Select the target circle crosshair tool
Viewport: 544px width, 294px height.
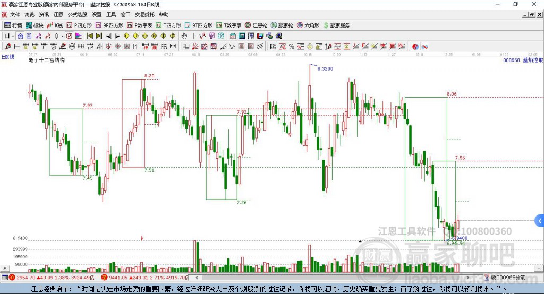(x=108, y=46)
